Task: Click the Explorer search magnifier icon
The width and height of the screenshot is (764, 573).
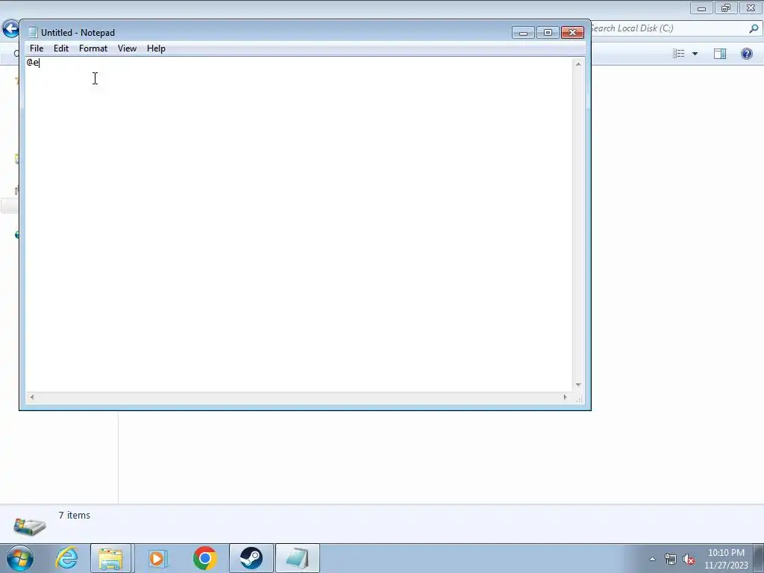Action: [754, 29]
